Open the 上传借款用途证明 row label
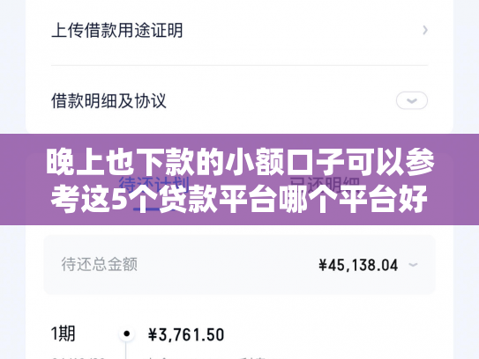 click(117, 31)
